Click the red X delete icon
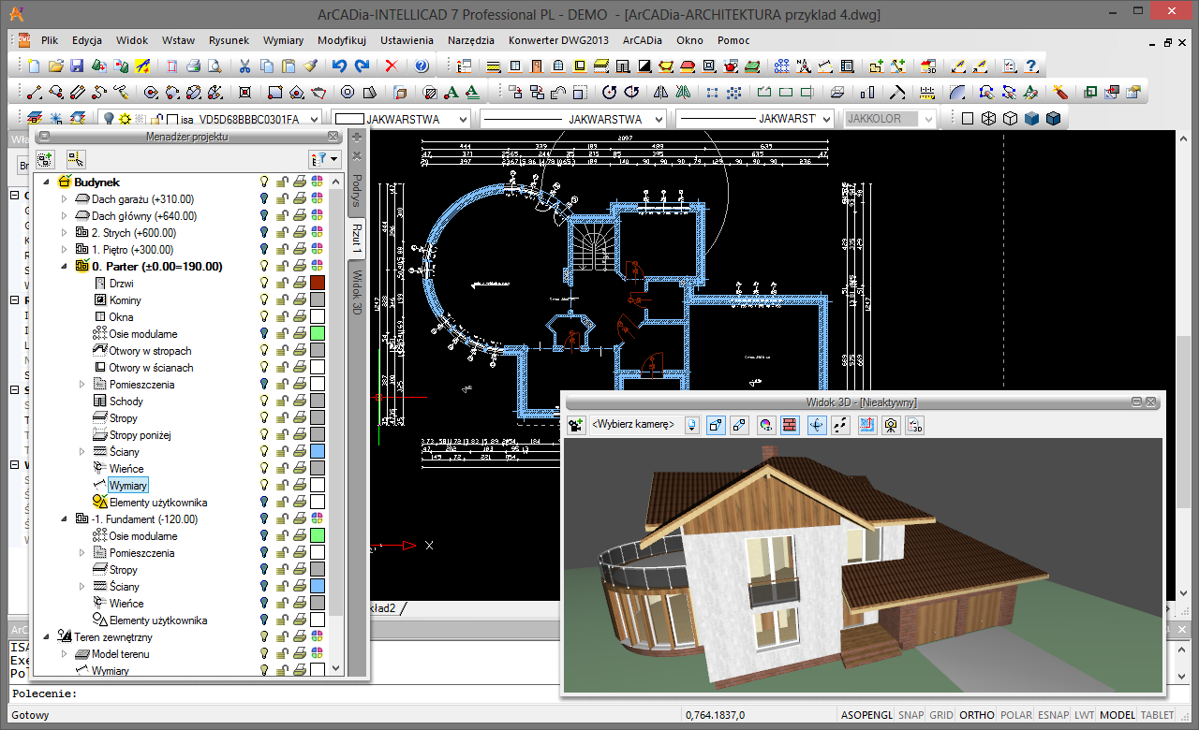This screenshot has height=730, width=1199. [392, 66]
